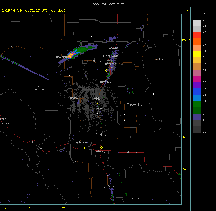Click the yellow diamond marker above Didsbury
The width and height of the screenshot is (216, 211).
click(x=97, y=104)
